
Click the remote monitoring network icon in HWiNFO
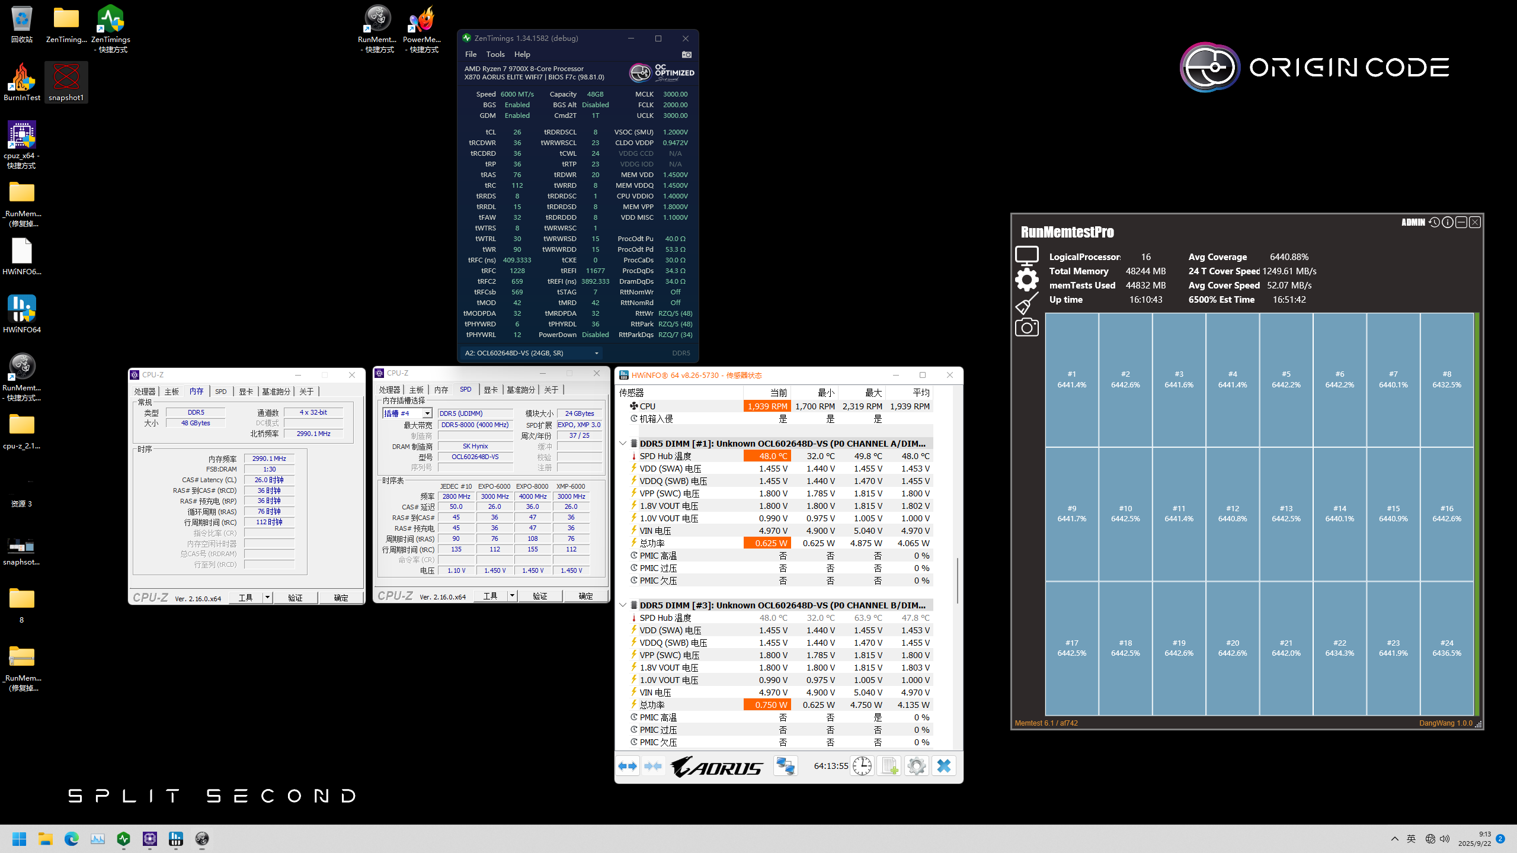pyautogui.click(x=786, y=765)
